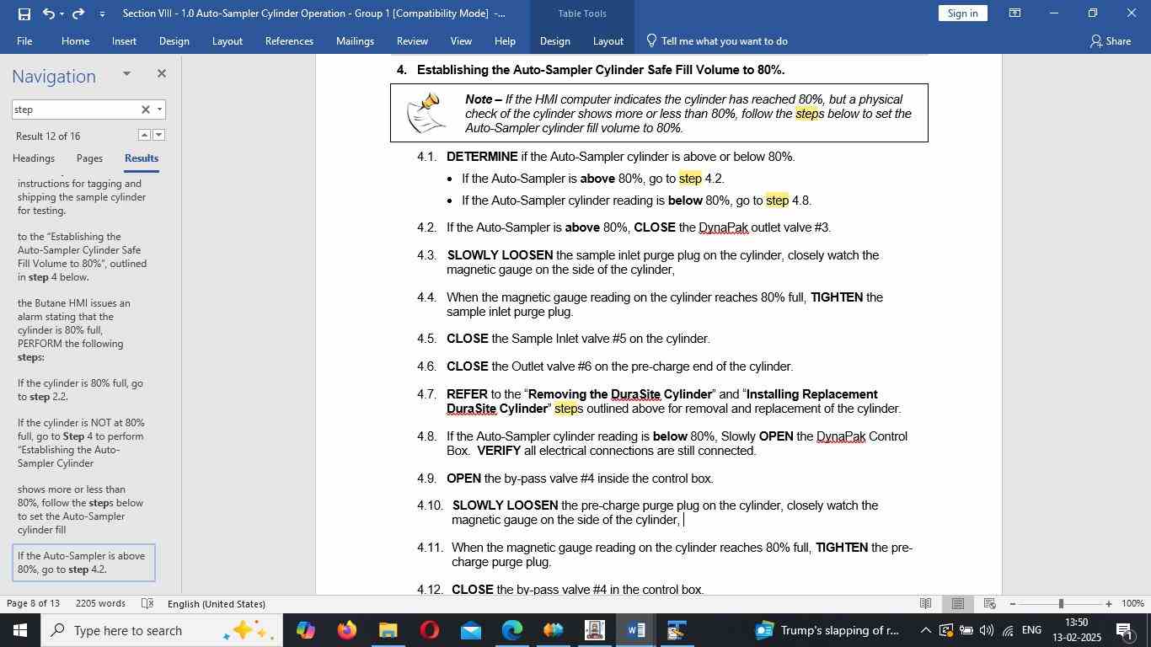The width and height of the screenshot is (1151, 647).
Task: Open Opera browser from the taskbar
Action: [429, 630]
